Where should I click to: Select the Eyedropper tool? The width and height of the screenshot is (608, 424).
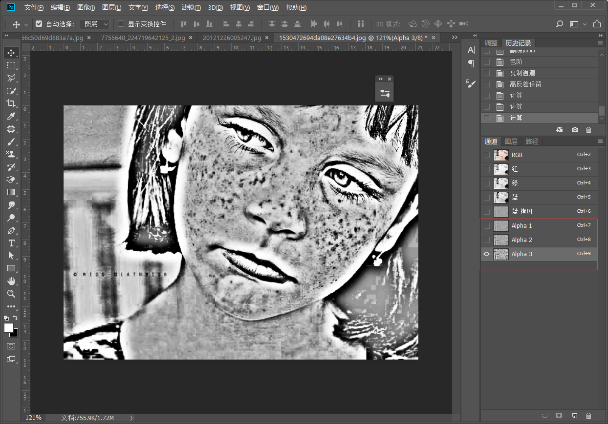tap(11, 116)
